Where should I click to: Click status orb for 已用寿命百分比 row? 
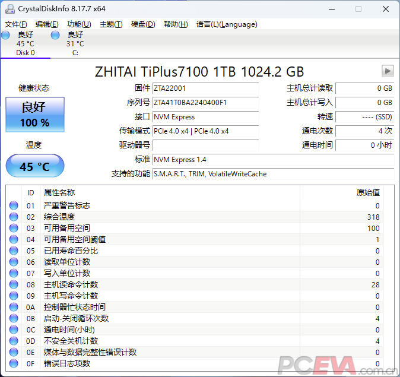(x=14, y=251)
